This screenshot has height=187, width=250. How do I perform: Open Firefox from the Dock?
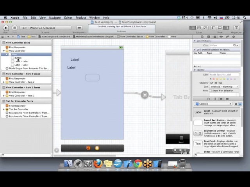pyautogui.click(x=98, y=164)
